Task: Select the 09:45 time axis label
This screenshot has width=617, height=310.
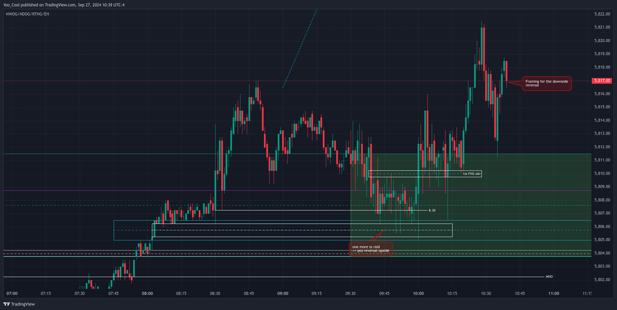Action: (384, 294)
